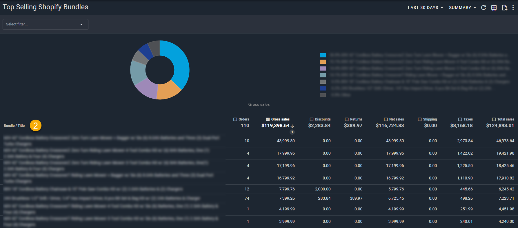The height and width of the screenshot is (228, 518).
Task: Sort by the Bundle / Title column header
Action: 14,126
